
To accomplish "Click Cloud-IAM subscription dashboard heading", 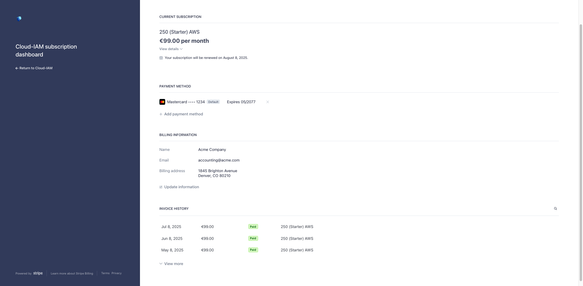I will point(46,51).
